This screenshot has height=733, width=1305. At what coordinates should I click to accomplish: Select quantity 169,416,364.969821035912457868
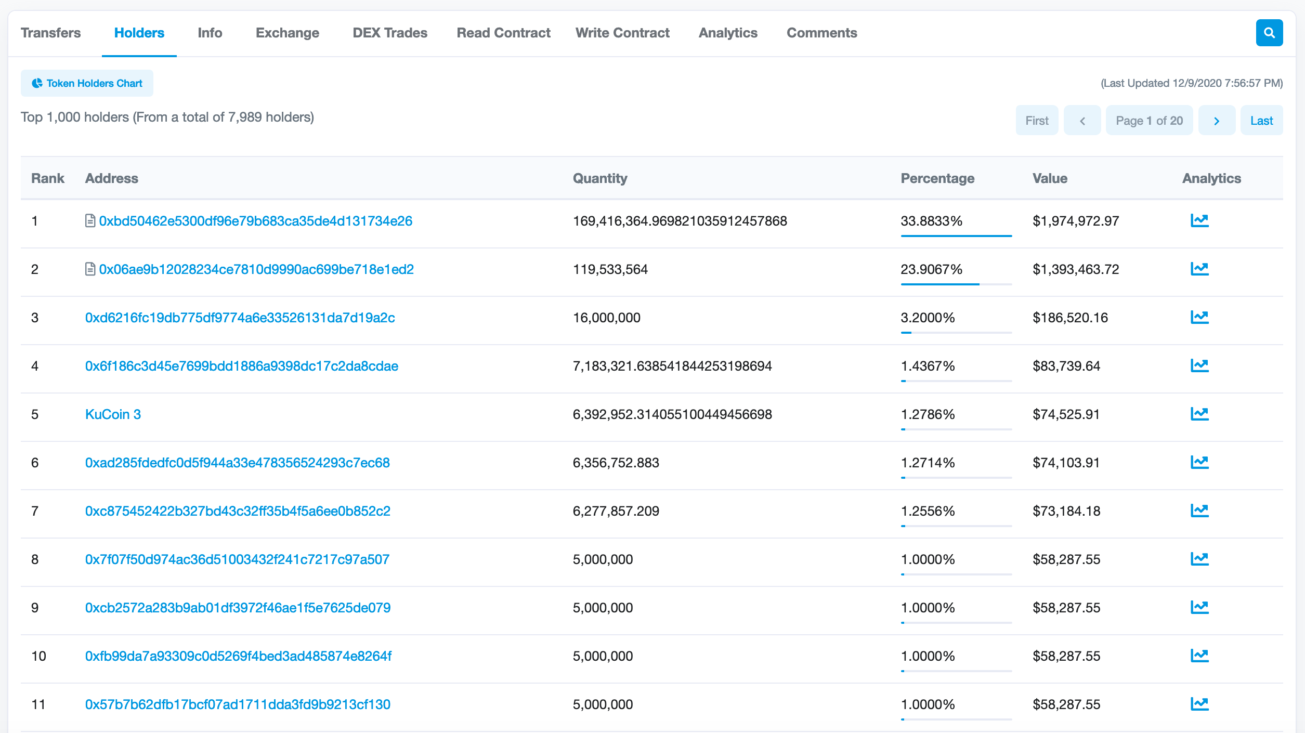coord(680,221)
